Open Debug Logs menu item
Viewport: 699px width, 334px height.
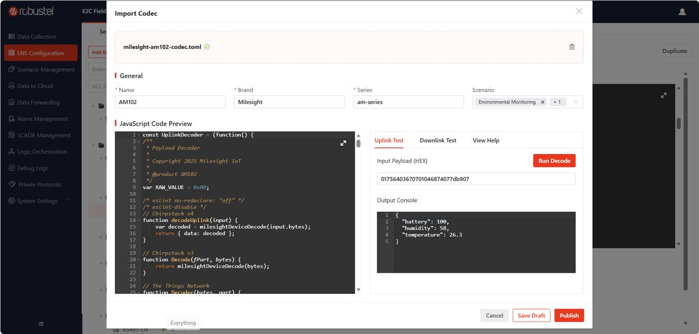tap(40, 168)
